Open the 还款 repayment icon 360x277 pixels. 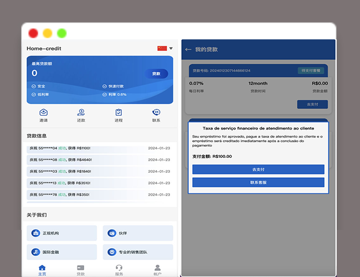(x=81, y=112)
